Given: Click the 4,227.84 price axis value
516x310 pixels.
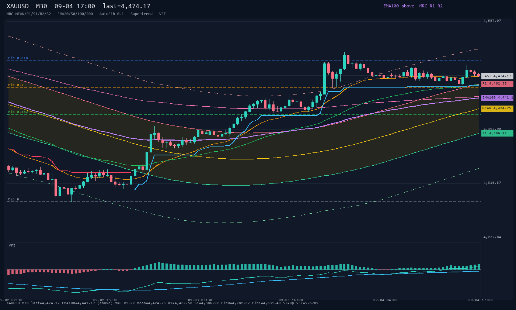Looking at the screenshot, I should point(492,237).
